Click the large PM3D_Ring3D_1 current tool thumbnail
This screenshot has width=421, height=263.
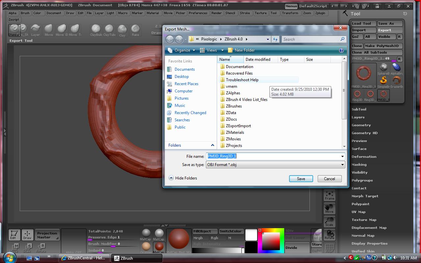pos(363,75)
